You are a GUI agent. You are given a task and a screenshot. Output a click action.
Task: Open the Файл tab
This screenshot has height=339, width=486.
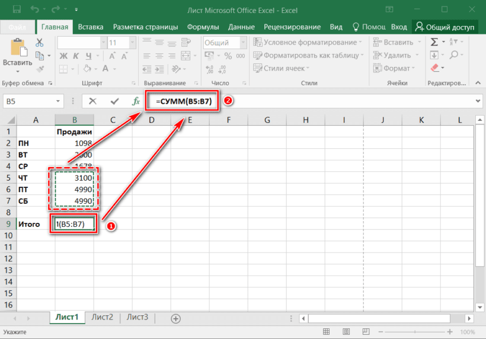click(17, 27)
